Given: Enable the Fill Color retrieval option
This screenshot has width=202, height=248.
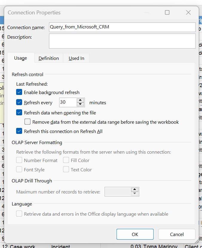Looking at the screenshot, I should point(66,160).
